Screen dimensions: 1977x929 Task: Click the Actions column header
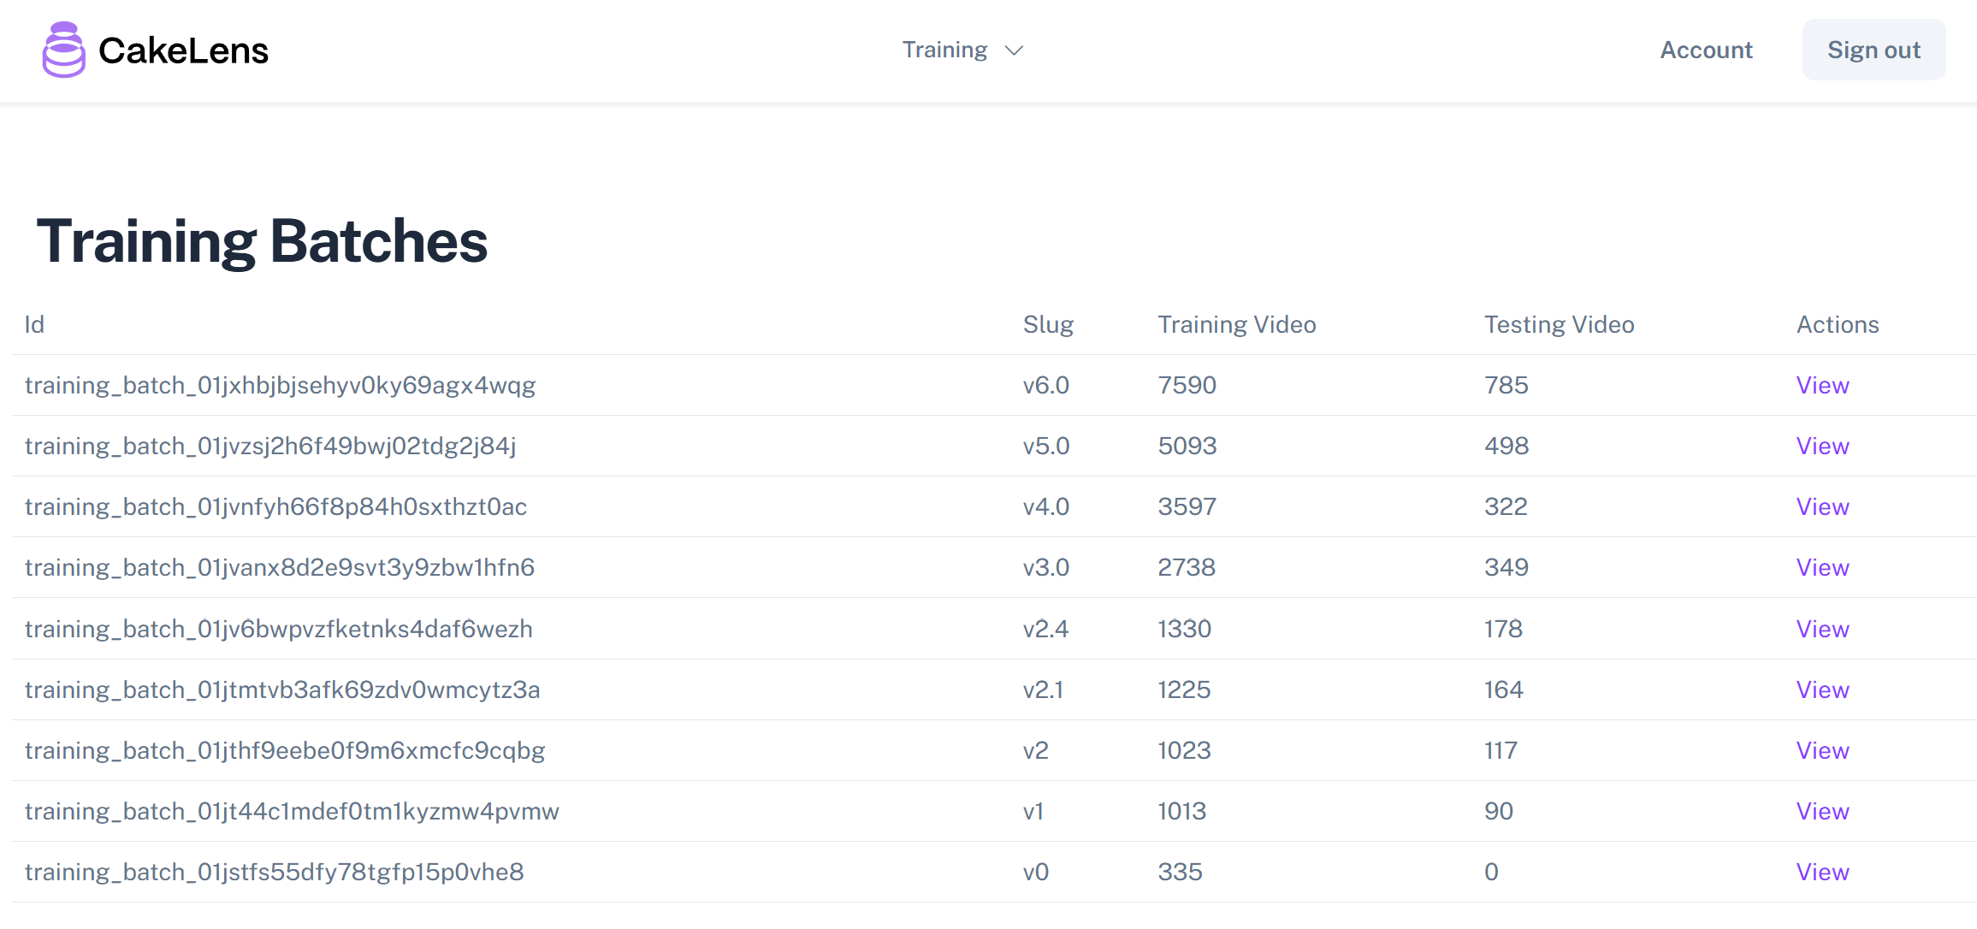coord(1838,324)
